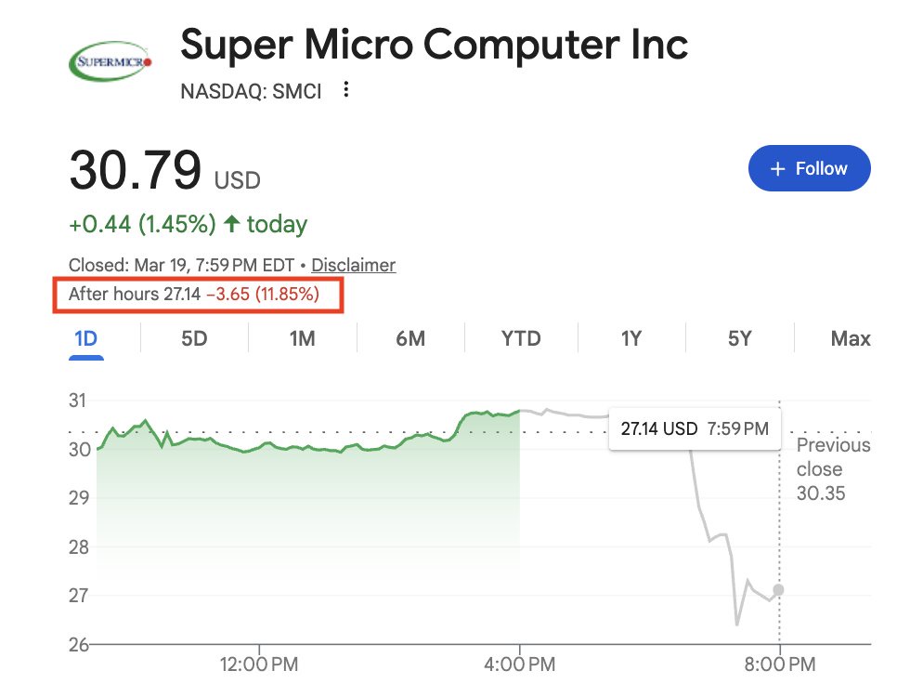Click the green up arrow beside today
The height and width of the screenshot is (697, 897).
click(x=231, y=224)
